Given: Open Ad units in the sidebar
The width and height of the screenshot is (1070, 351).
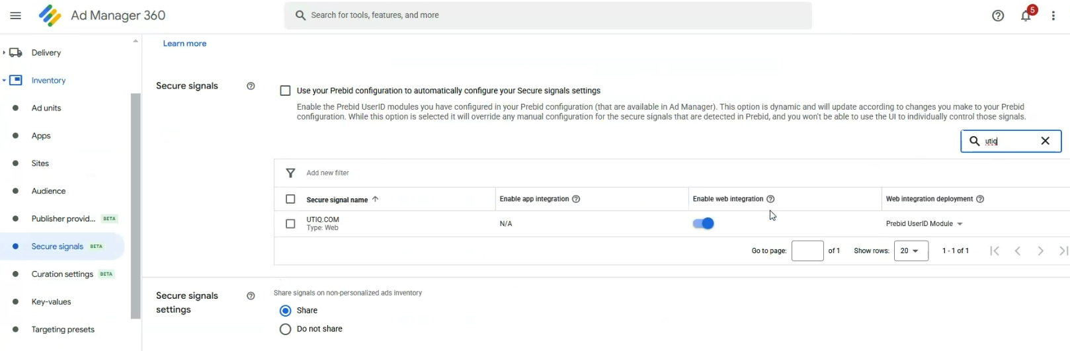Looking at the screenshot, I should [x=46, y=108].
